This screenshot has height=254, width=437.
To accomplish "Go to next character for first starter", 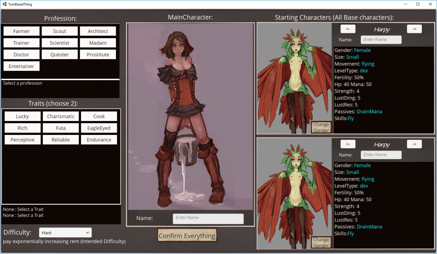I will tap(414, 29).
